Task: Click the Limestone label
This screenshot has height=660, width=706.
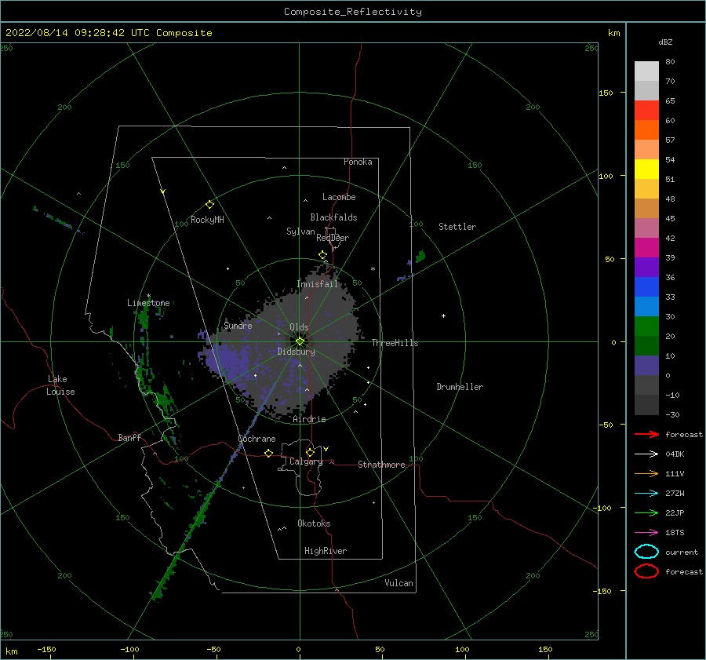Action: pyautogui.click(x=148, y=303)
